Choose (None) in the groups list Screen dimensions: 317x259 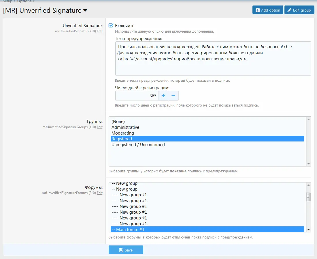tap(118, 122)
